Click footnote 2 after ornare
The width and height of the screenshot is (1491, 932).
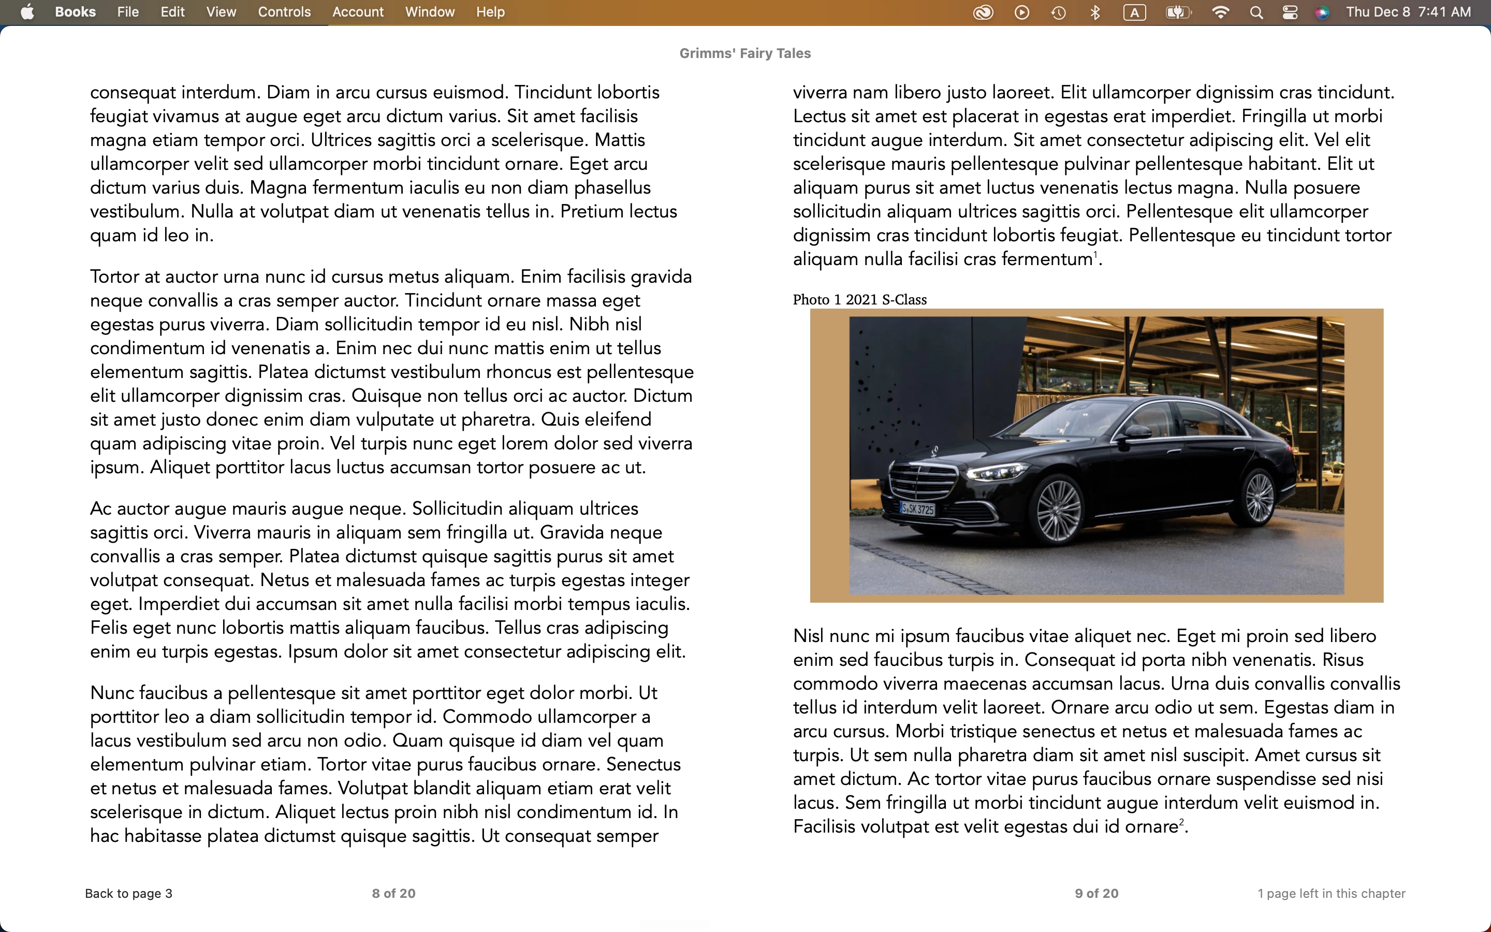tap(1181, 822)
